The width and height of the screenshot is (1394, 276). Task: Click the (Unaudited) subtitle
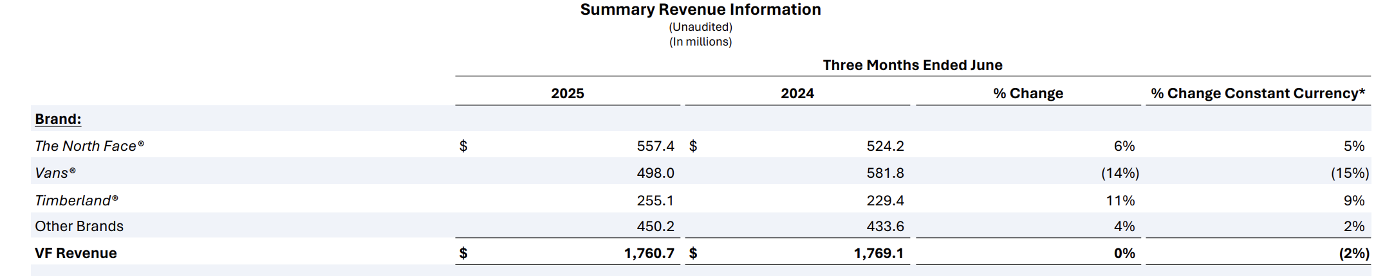[x=700, y=27]
